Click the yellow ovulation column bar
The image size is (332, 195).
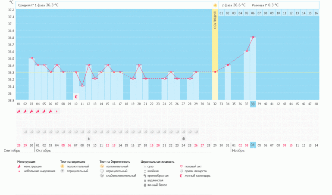[x=215, y=56]
